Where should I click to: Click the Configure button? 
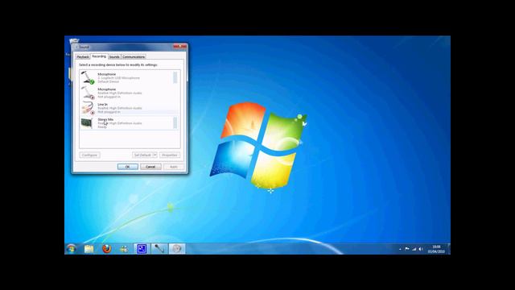89,155
